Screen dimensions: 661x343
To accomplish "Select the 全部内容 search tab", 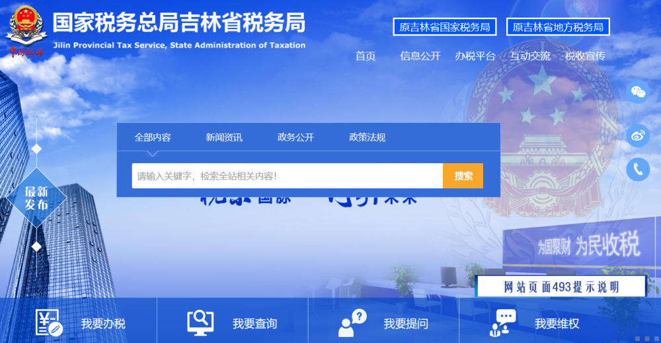I will coord(153,137).
